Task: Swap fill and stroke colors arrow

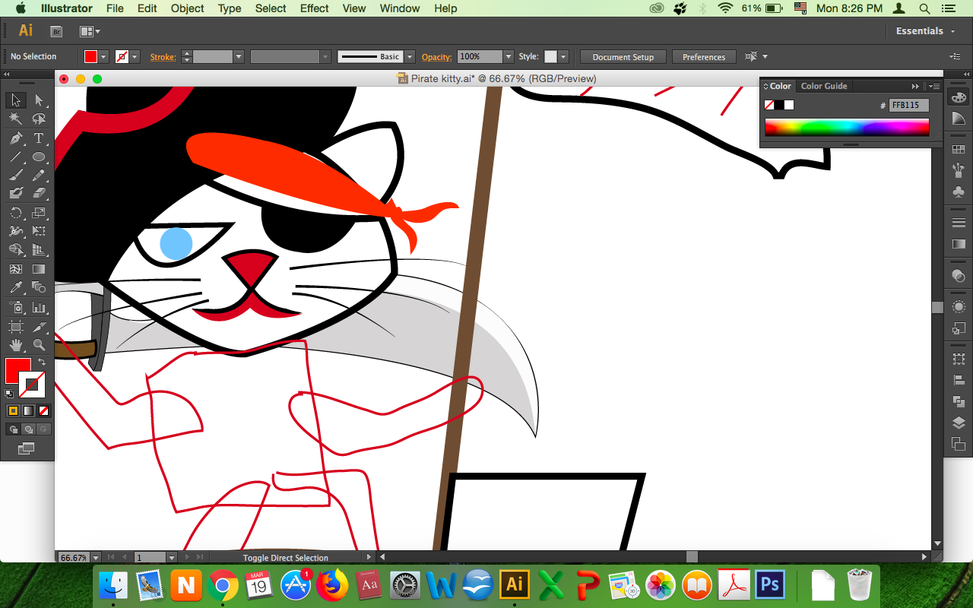Action: (42, 363)
